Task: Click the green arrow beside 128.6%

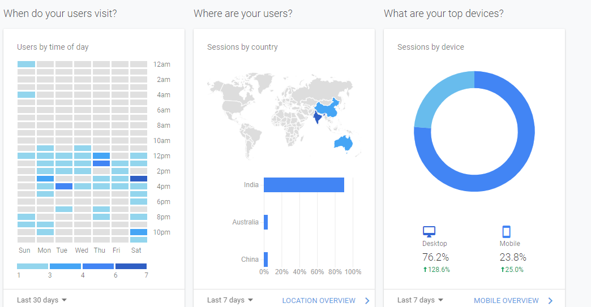Action: [425, 270]
